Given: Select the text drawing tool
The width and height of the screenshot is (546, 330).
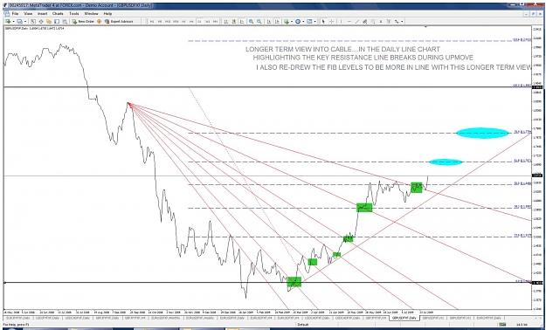Looking at the screenshot, I should 381,21.
